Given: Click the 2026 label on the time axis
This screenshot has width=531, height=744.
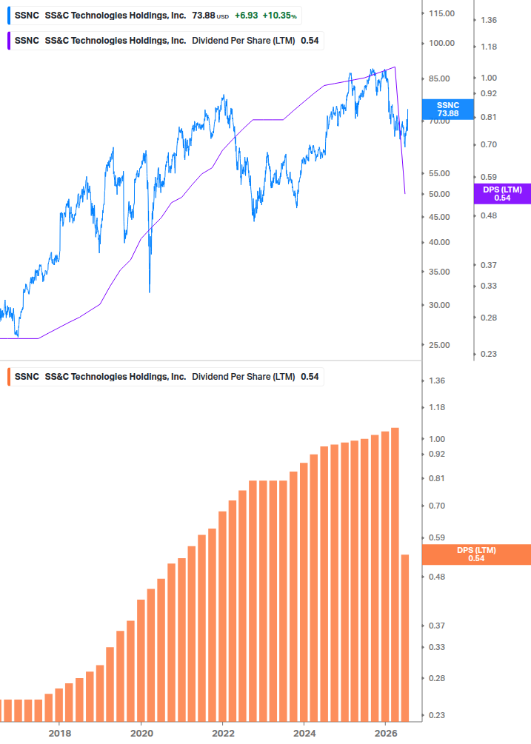Looking at the screenshot, I should 386,733.
